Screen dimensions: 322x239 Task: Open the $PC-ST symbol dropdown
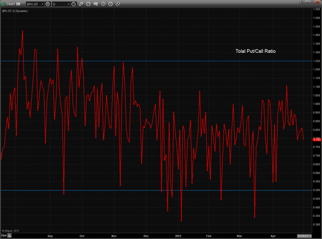(x=42, y=4)
